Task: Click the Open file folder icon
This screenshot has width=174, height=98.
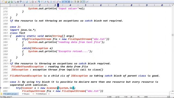Action: tap(6, 2)
